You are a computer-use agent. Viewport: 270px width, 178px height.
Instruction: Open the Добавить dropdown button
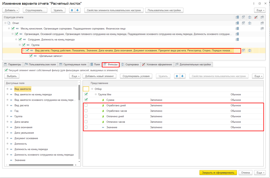point(11,10)
